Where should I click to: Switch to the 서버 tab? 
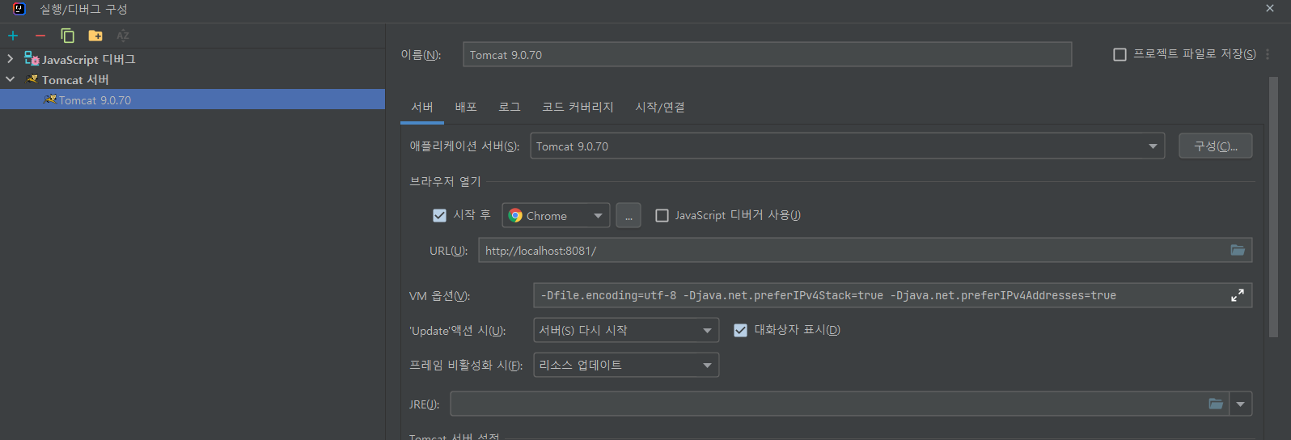point(422,108)
